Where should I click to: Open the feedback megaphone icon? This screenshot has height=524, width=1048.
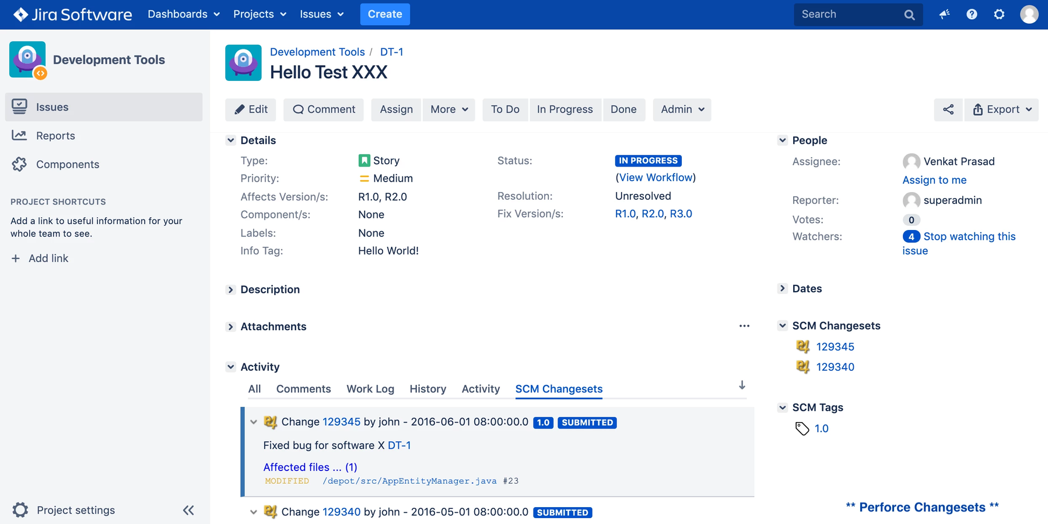944,14
